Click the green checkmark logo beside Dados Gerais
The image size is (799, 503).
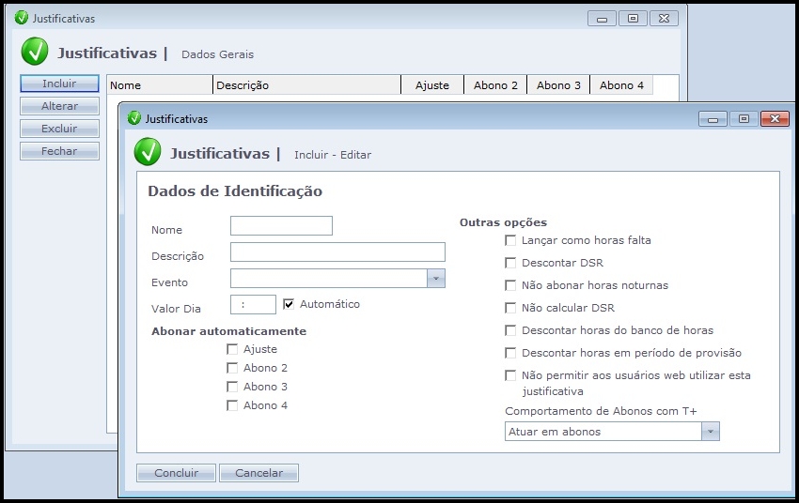[x=35, y=53]
